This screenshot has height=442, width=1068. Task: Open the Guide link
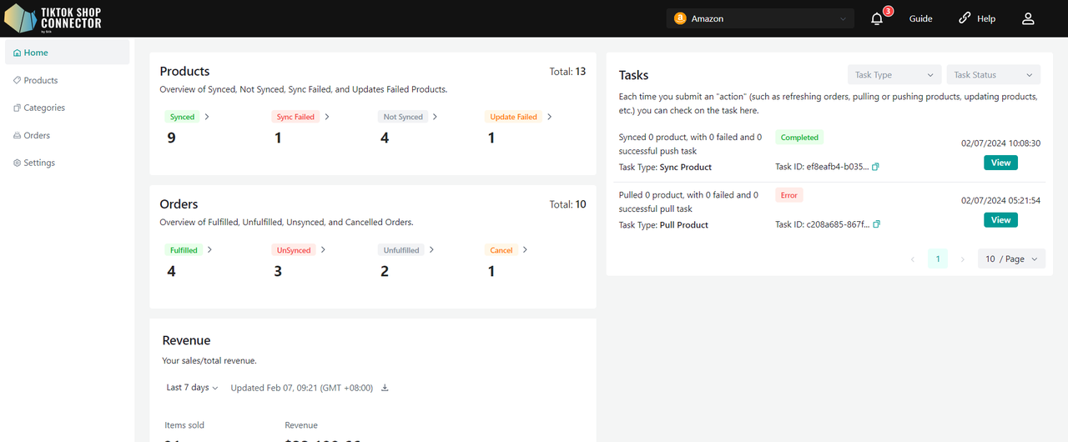(x=920, y=18)
